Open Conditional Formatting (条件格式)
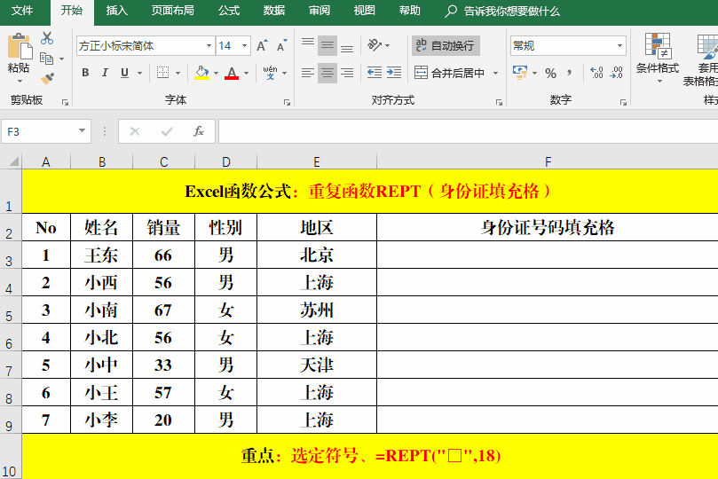Screen dimensions: 718x479 pyautogui.click(x=657, y=57)
